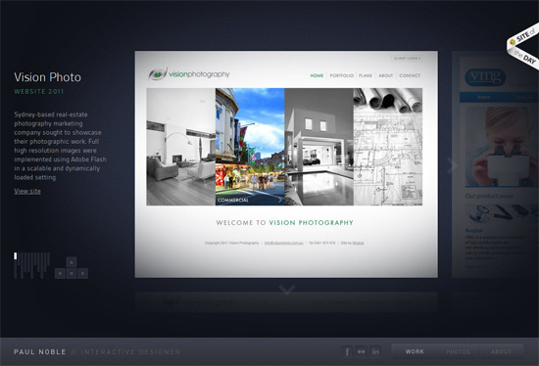Click the Vision Photo project title
This screenshot has height=366, width=539.
(47, 77)
